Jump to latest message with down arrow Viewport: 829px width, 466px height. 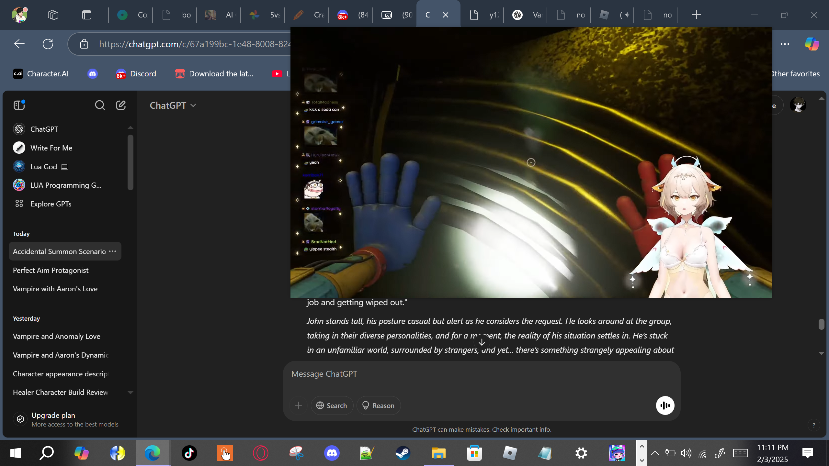(x=482, y=342)
